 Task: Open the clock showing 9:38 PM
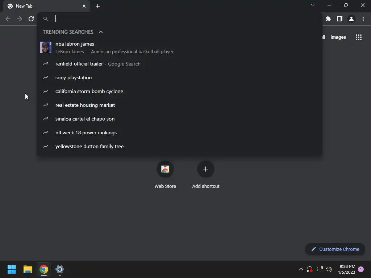coord(347,269)
